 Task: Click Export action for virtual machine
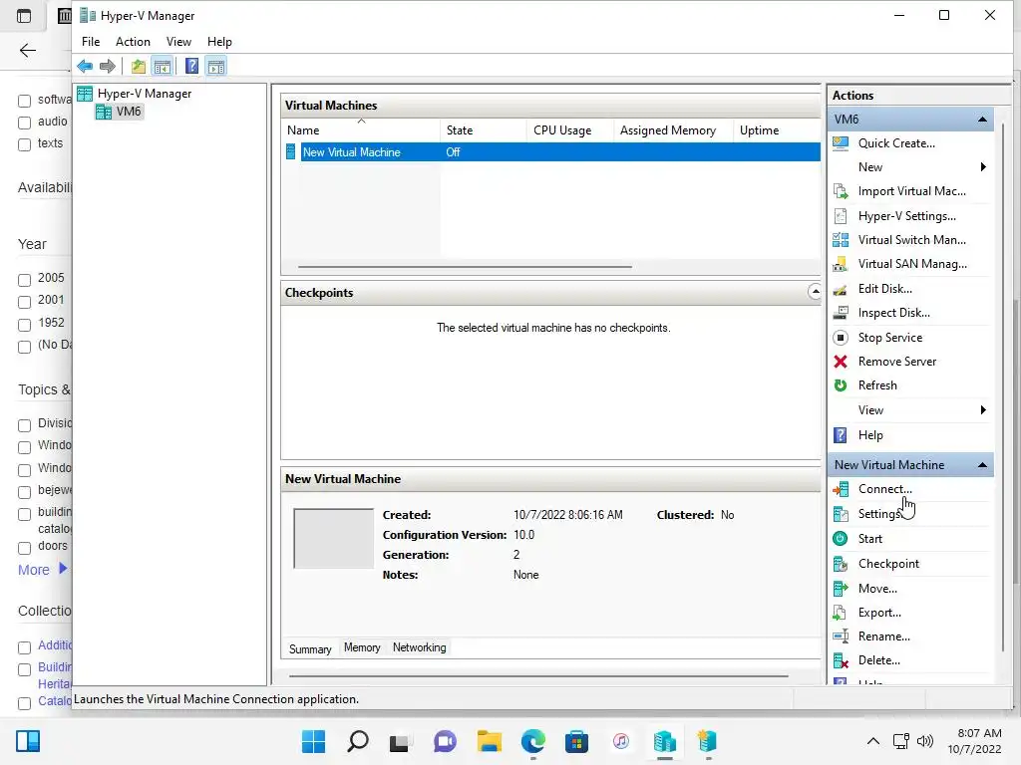(879, 613)
